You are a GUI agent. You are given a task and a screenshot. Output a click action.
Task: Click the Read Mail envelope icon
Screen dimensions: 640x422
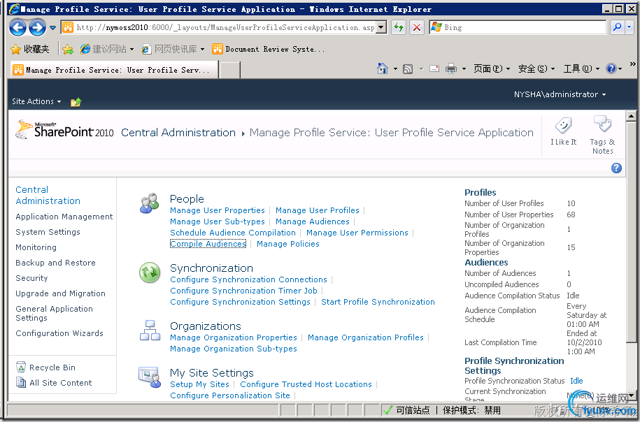point(434,68)
